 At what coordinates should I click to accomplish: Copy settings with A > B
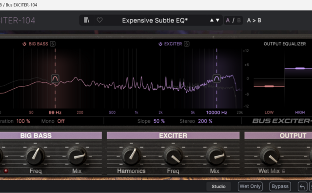254,20
